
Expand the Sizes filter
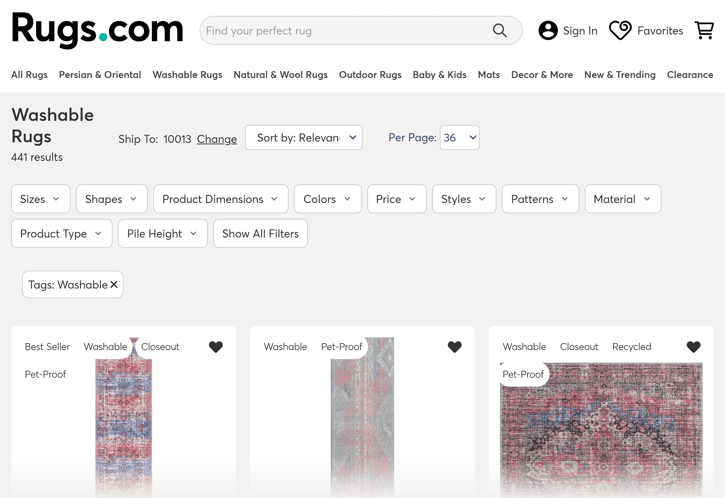pos(41,199)
